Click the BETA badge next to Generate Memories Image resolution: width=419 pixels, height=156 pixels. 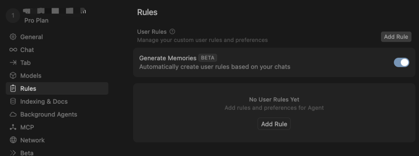coord(208,58)
